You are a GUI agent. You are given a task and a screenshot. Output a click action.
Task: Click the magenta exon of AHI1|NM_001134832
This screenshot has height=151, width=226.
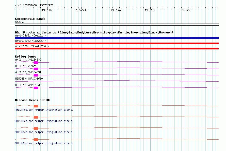(x=36, y=88)
